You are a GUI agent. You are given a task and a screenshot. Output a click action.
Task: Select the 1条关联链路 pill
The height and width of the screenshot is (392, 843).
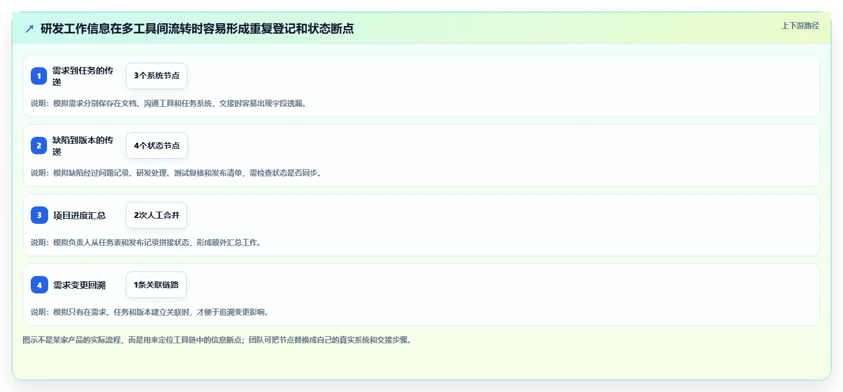pos(156,285)
